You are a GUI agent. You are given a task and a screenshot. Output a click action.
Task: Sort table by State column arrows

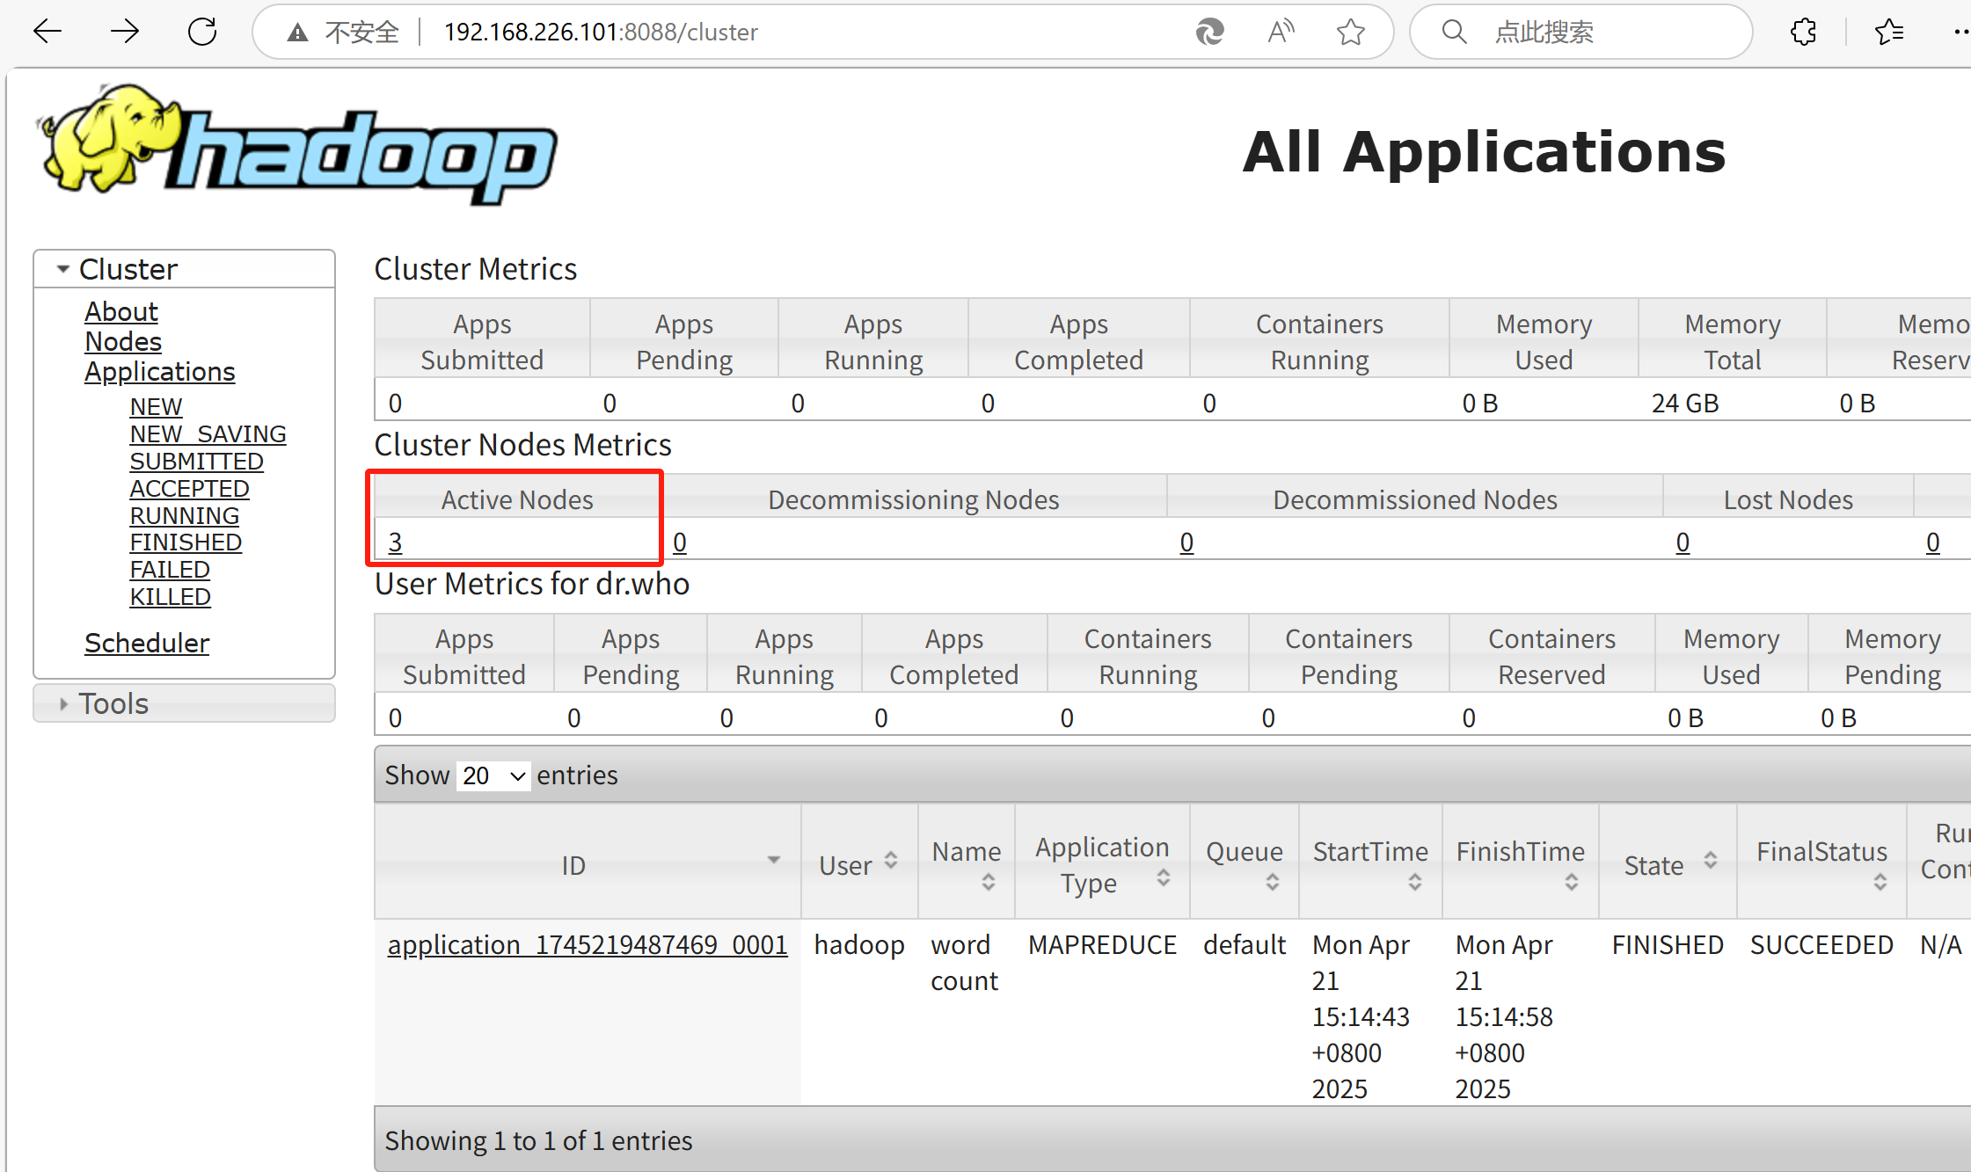[x=1711, y=860]
